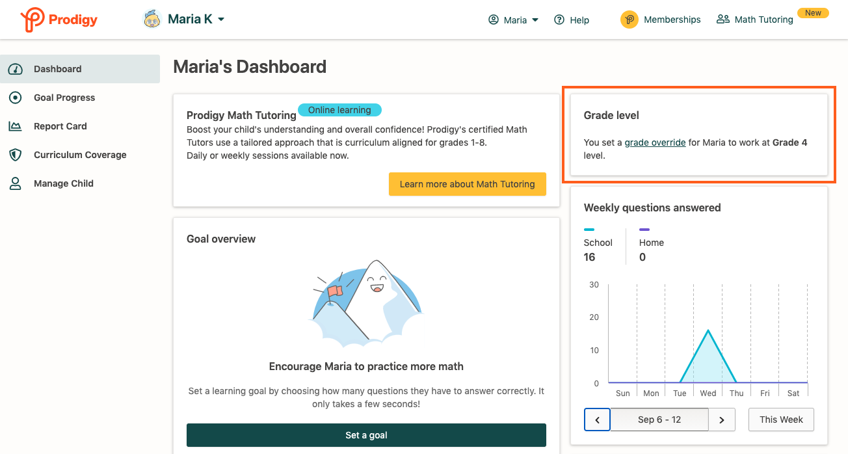Click the Maria account person icon
This screenshot has height=454, width=848.
[494, 20]
